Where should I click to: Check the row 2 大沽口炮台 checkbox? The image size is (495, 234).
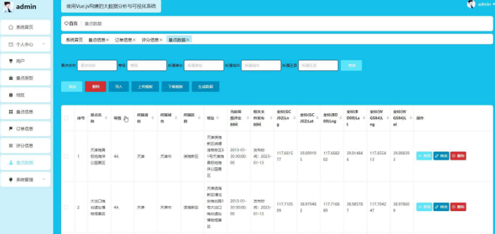pos(66,207)
